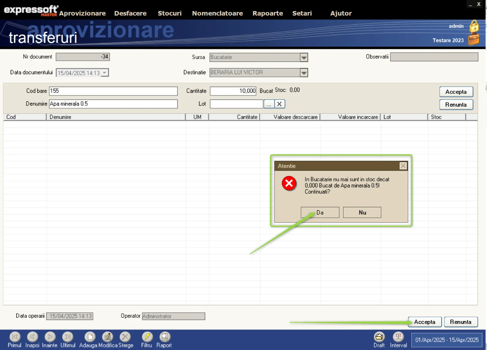Open the Desfacere menu
Screen dimensions: 487x350
130,13
